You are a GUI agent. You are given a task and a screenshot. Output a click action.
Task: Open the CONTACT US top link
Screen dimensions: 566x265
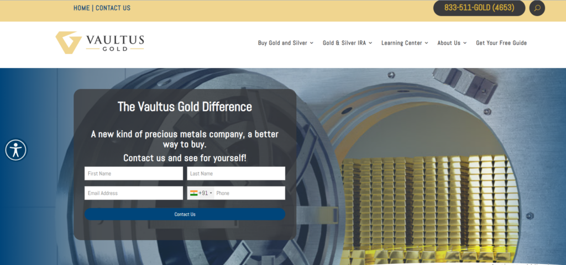113,8
